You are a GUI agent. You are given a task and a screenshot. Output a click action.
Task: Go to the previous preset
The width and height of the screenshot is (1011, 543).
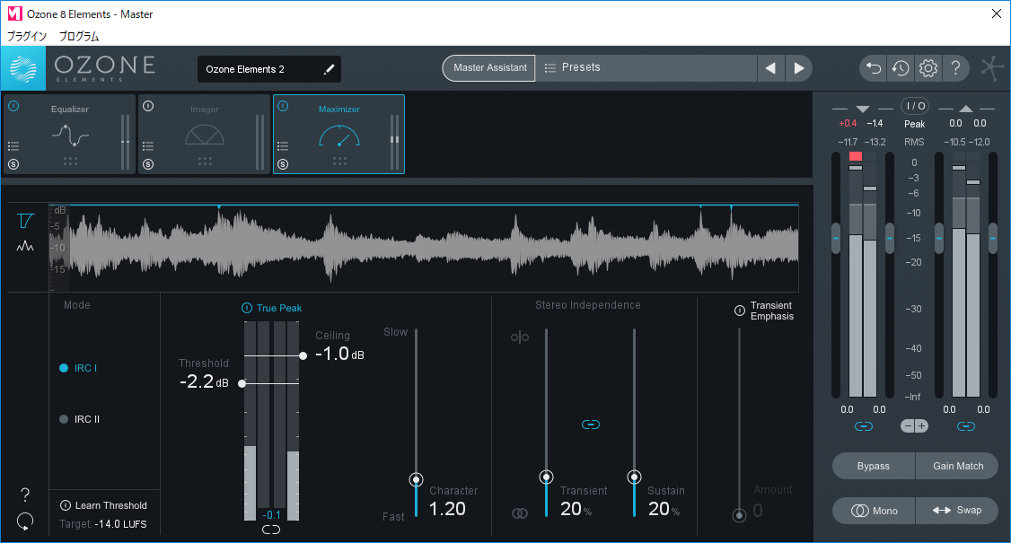(x=770, y=67)
